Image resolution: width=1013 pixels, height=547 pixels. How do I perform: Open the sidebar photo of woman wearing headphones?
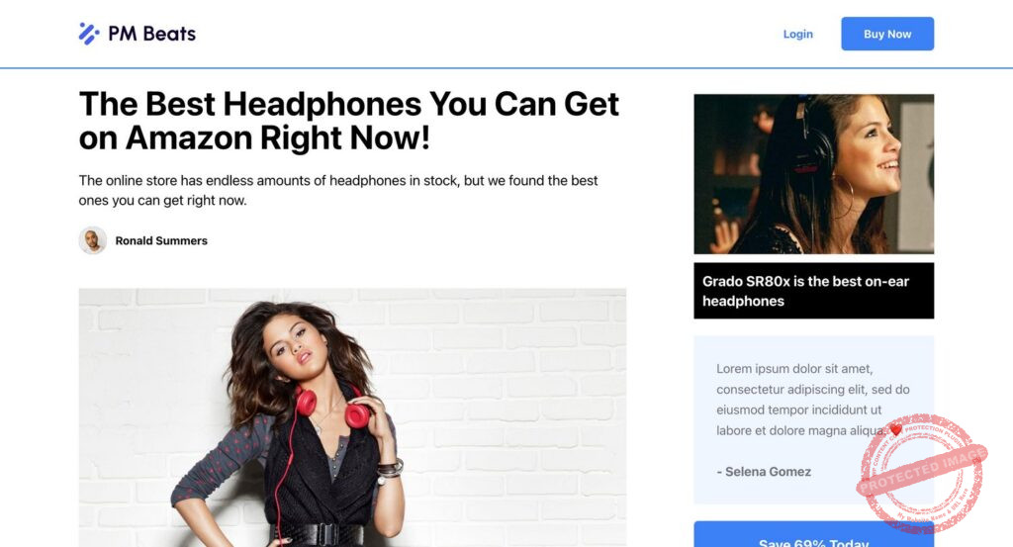pos(813,174)
